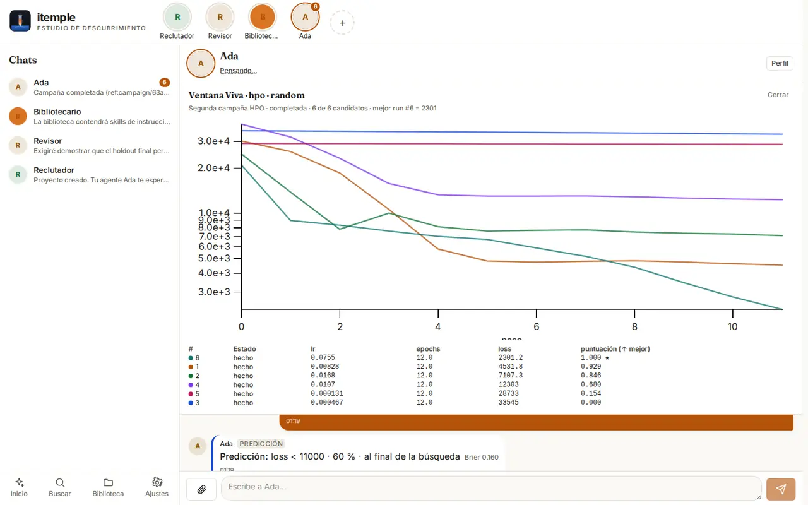Click the green color dot for run 2
This screenshot has width=808, height=505.
191,376
